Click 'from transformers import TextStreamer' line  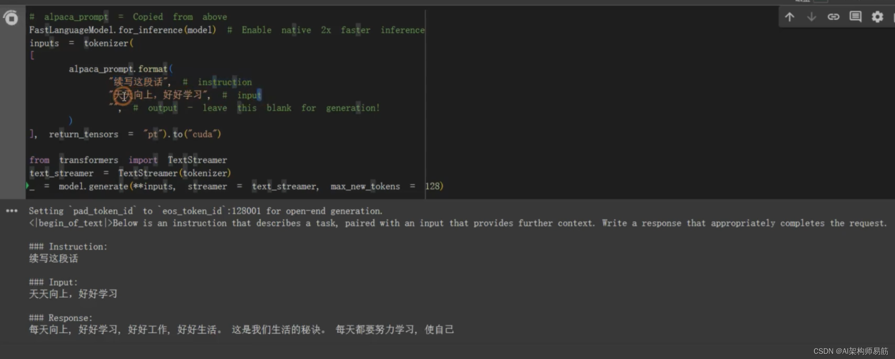pos(128,160)
